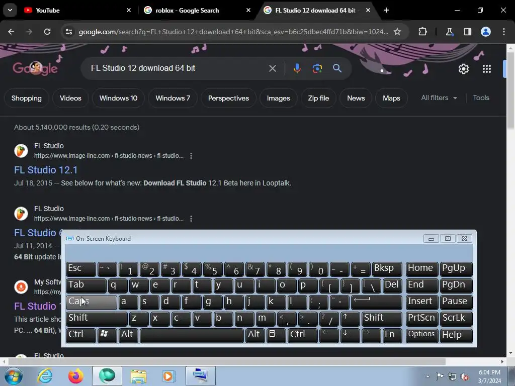Click the menu key on On-Screen Keyboard

(276, 335)
